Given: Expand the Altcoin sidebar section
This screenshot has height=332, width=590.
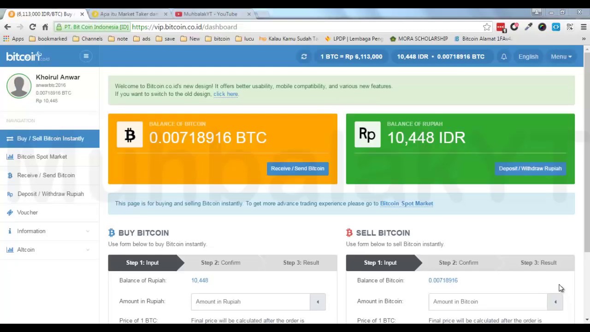Looking at the screenshot, I should 49,249.
